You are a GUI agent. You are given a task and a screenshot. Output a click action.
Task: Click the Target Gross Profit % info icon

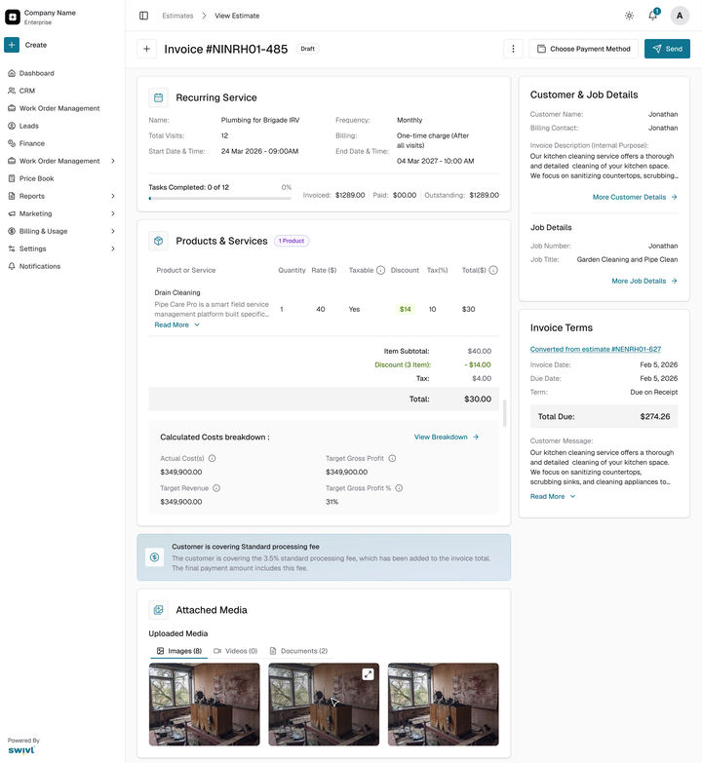click(399, 488)
